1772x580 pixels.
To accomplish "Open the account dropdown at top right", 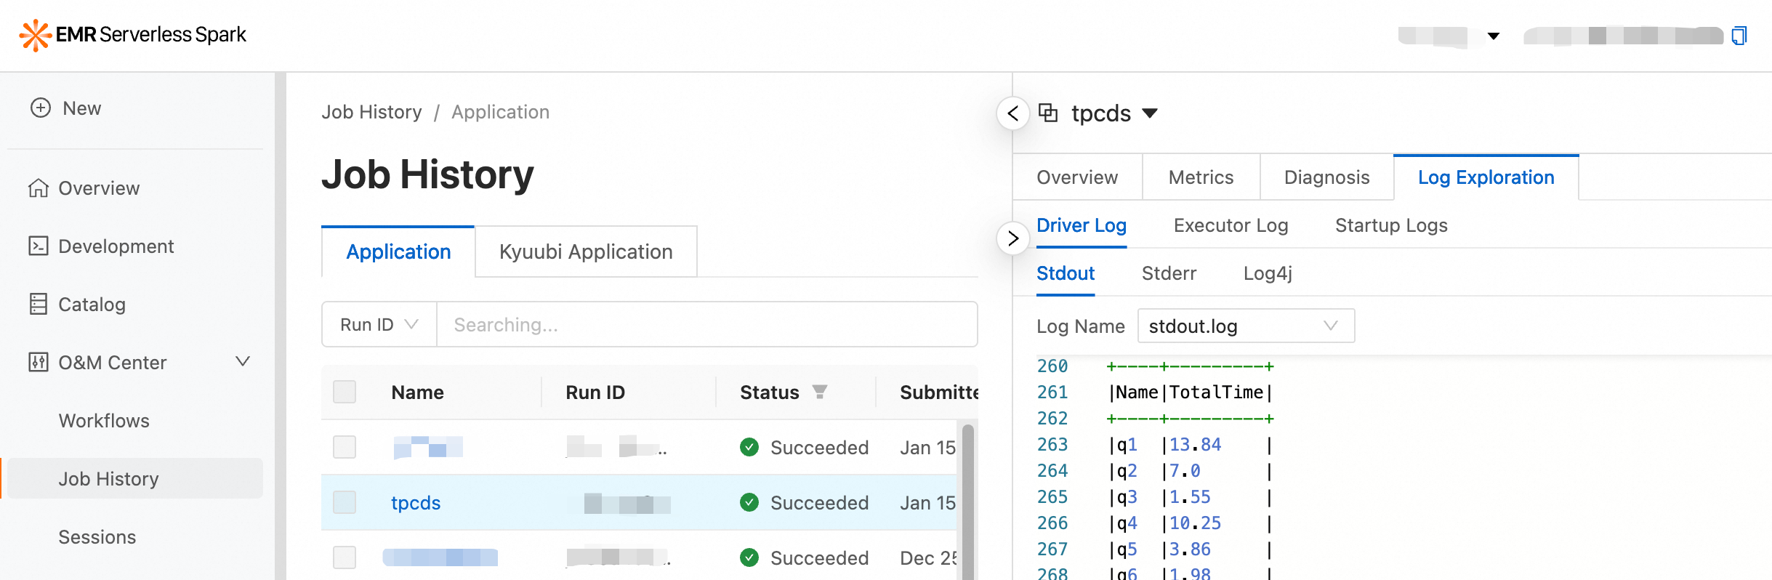I will [x=1494, y=36].
